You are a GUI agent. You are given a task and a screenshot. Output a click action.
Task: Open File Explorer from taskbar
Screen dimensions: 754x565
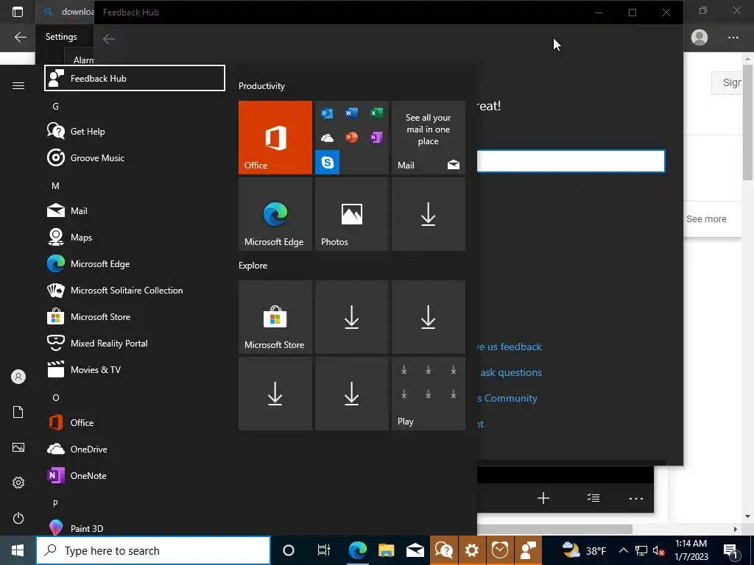pos(386,550)
